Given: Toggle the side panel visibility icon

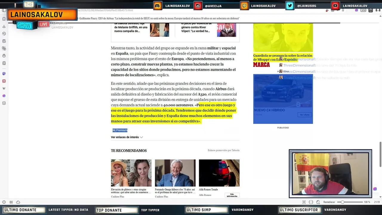Looking at the screenshot, I should click(x=4, y=10).
